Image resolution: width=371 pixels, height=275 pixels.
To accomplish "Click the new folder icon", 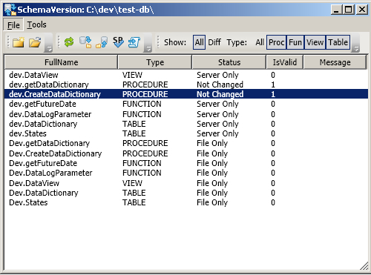I will tap(19, 42).
